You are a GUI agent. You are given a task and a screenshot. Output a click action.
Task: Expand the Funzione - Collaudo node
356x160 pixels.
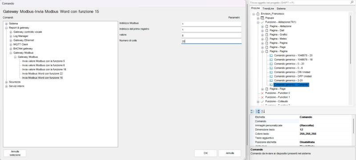pyautogui.click(x=258, y=101)
